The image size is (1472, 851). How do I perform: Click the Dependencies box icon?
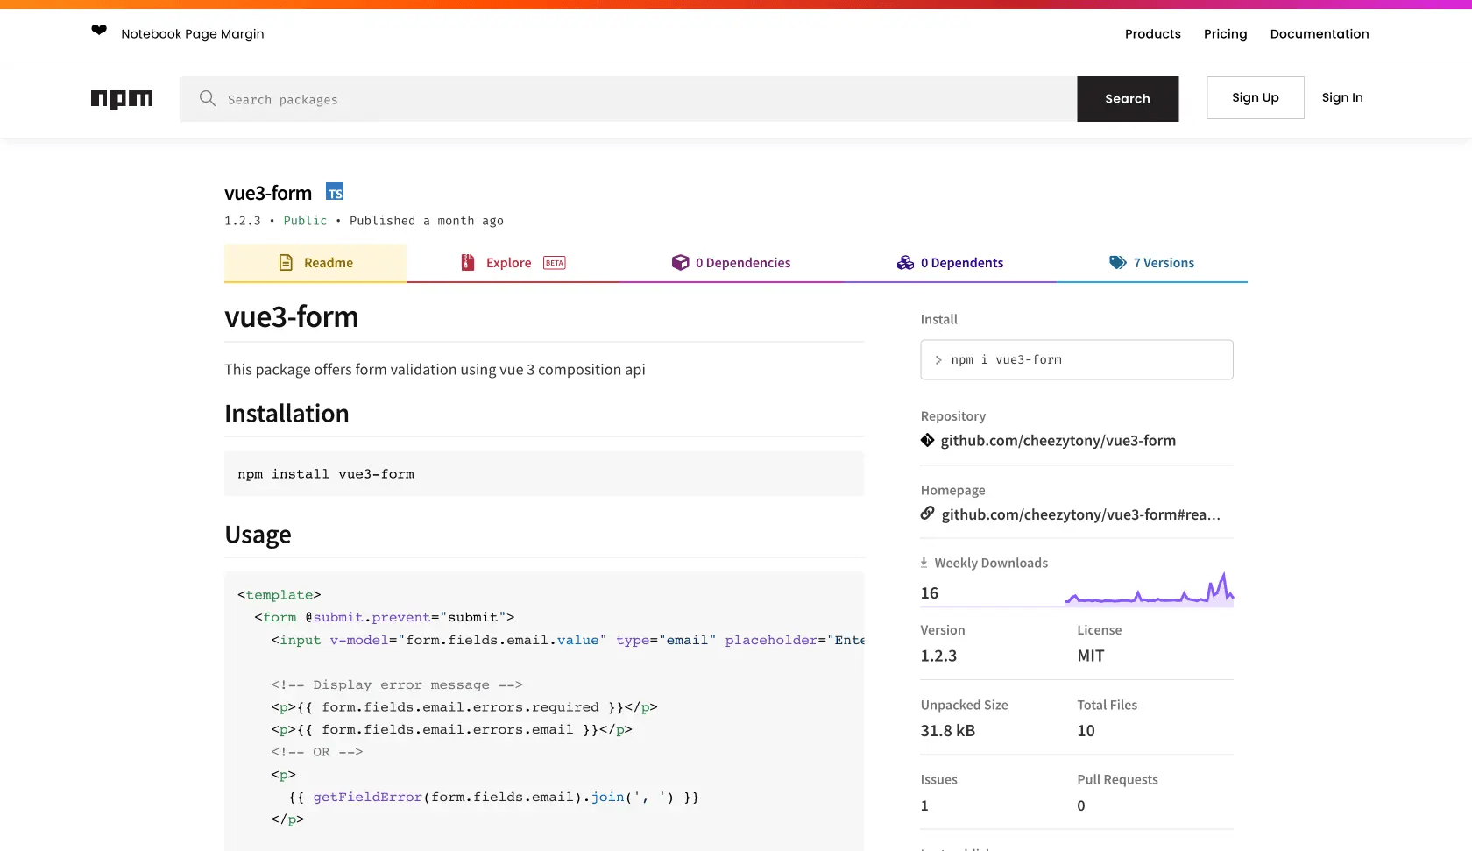[680, 262]
